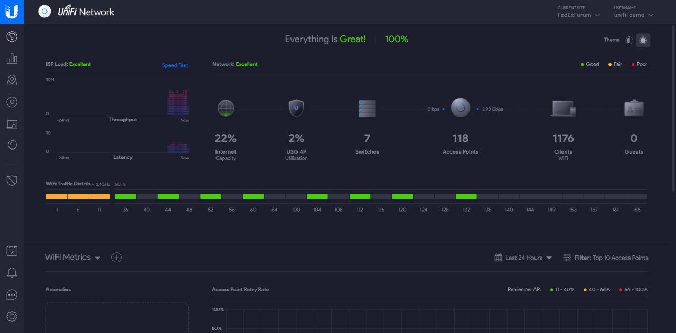Click the Everything Is Great! status text
Image resolution: width=676 pixels, height=333 pixels.
coord(325,39)
